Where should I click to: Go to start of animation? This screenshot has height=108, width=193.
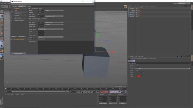click(x=79, y=92)
